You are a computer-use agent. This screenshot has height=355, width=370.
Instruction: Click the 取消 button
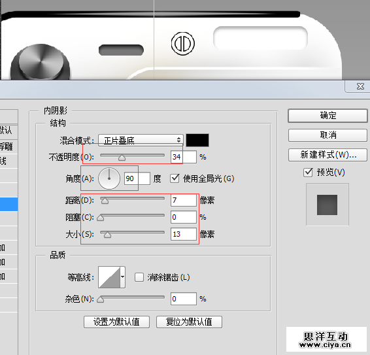[328, 135]
